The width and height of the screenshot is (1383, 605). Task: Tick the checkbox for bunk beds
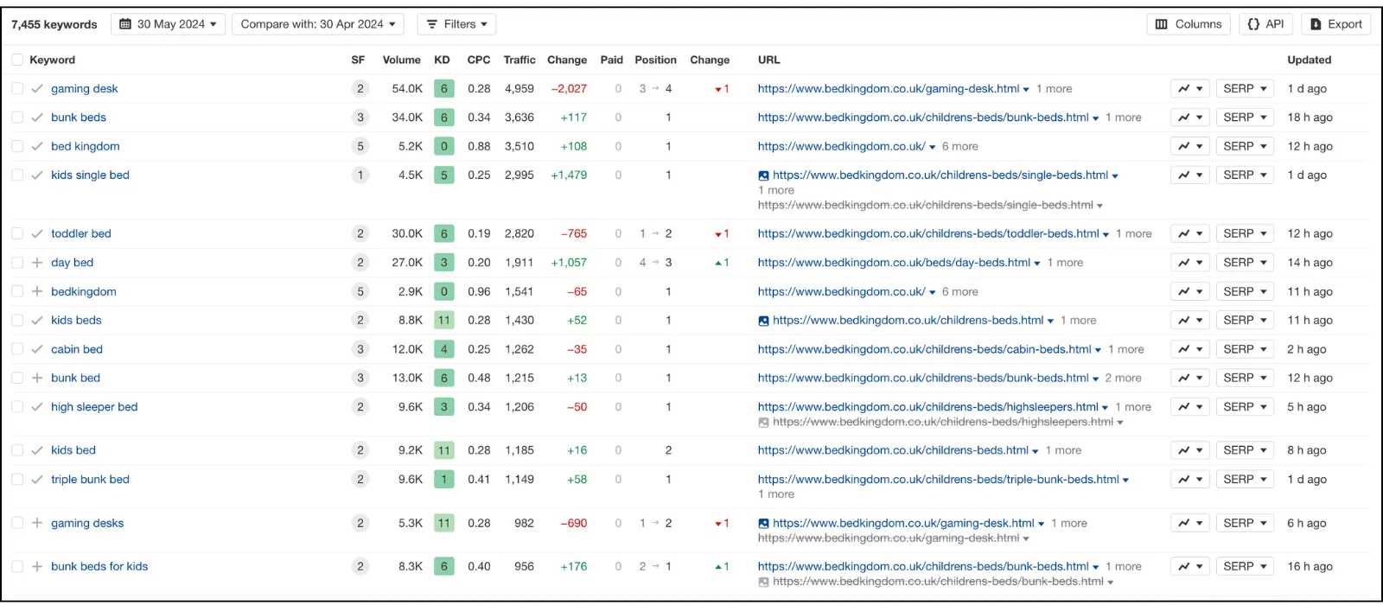17,118
